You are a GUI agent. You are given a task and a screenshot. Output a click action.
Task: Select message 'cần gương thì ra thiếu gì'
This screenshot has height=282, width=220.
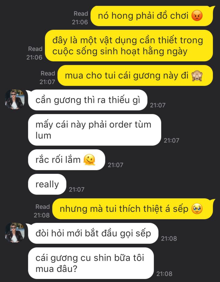click(x=88, y=100)
